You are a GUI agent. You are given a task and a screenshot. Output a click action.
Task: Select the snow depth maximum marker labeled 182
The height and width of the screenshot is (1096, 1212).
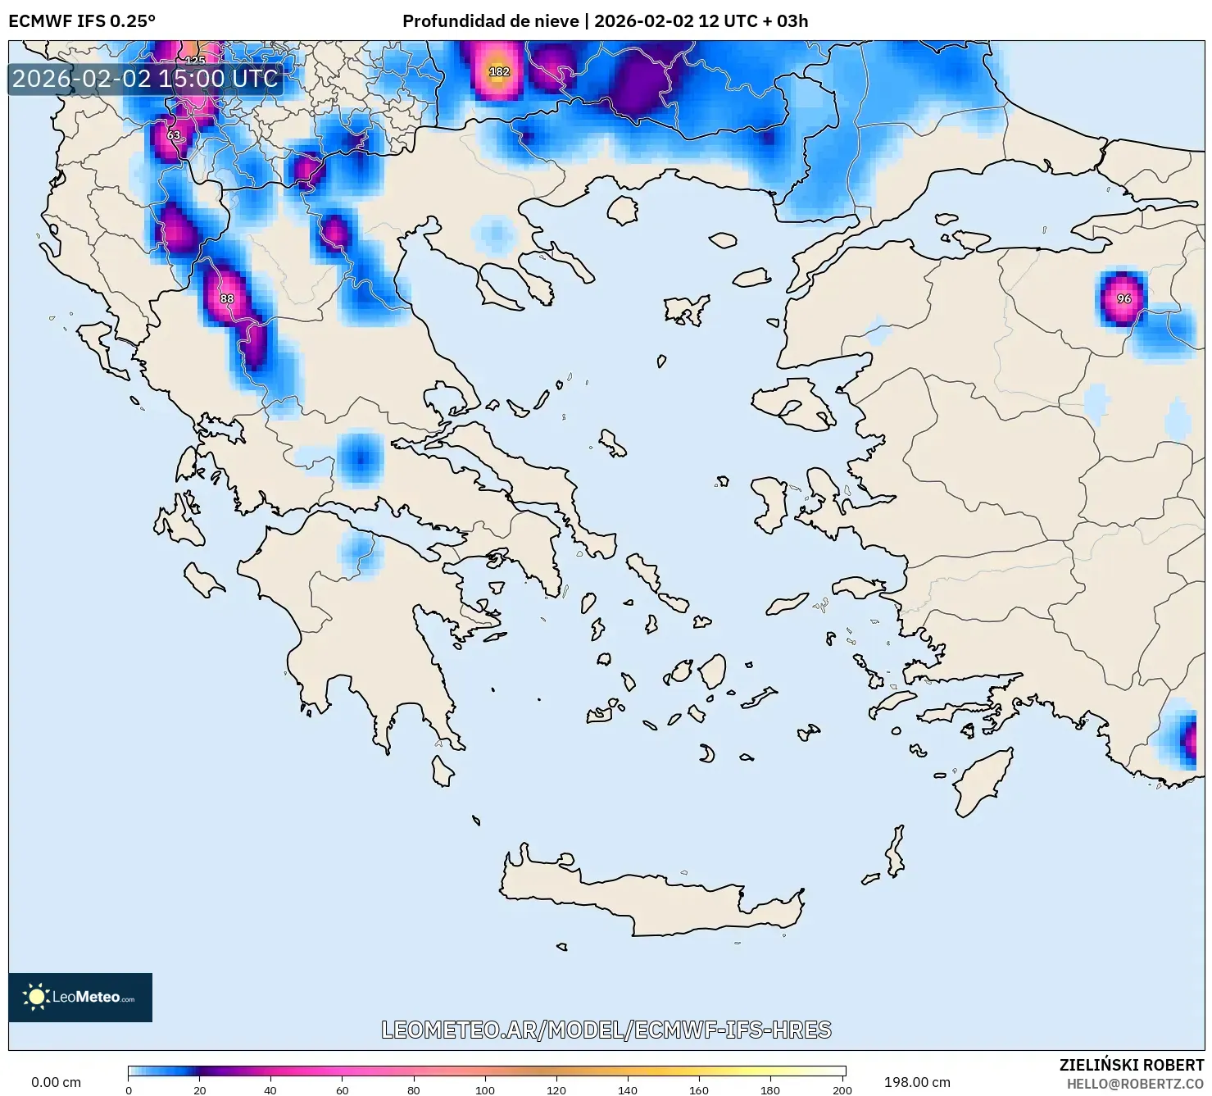(x=499, y=72)
